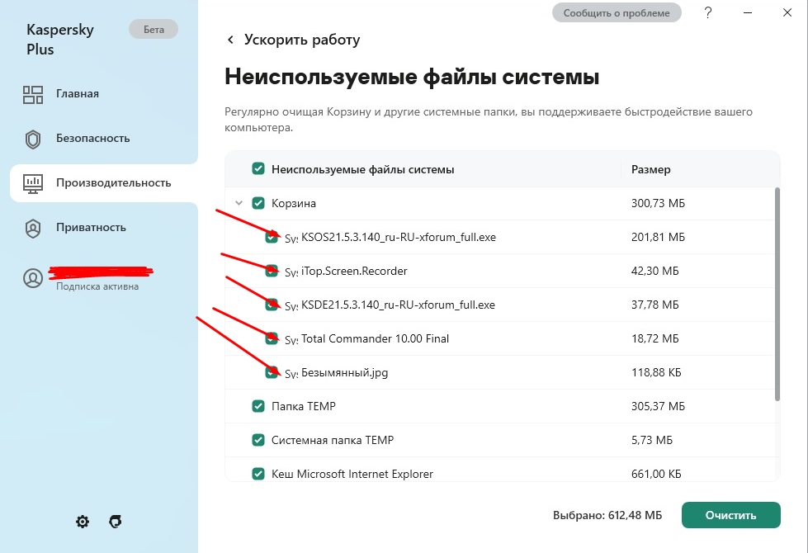Click the Безопасность shield icon

[x=33, y=139]
